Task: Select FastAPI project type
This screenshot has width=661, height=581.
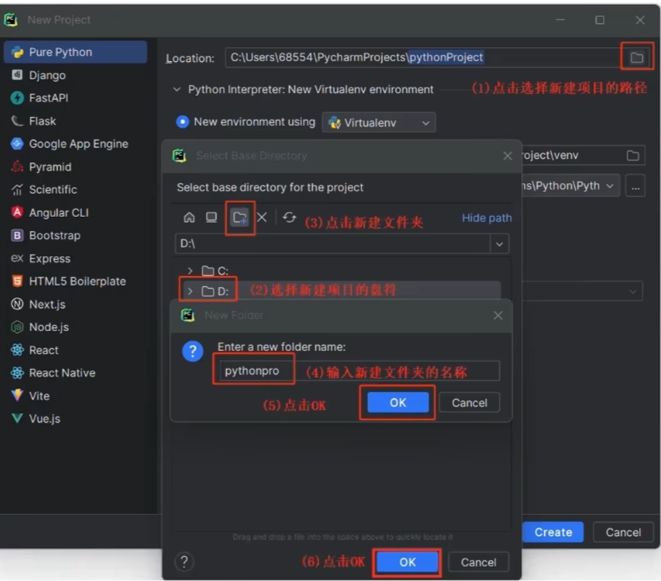Action: (48, 98)
